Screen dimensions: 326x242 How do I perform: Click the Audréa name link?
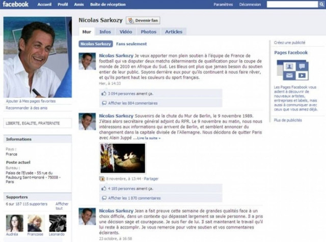click(12, 234)
